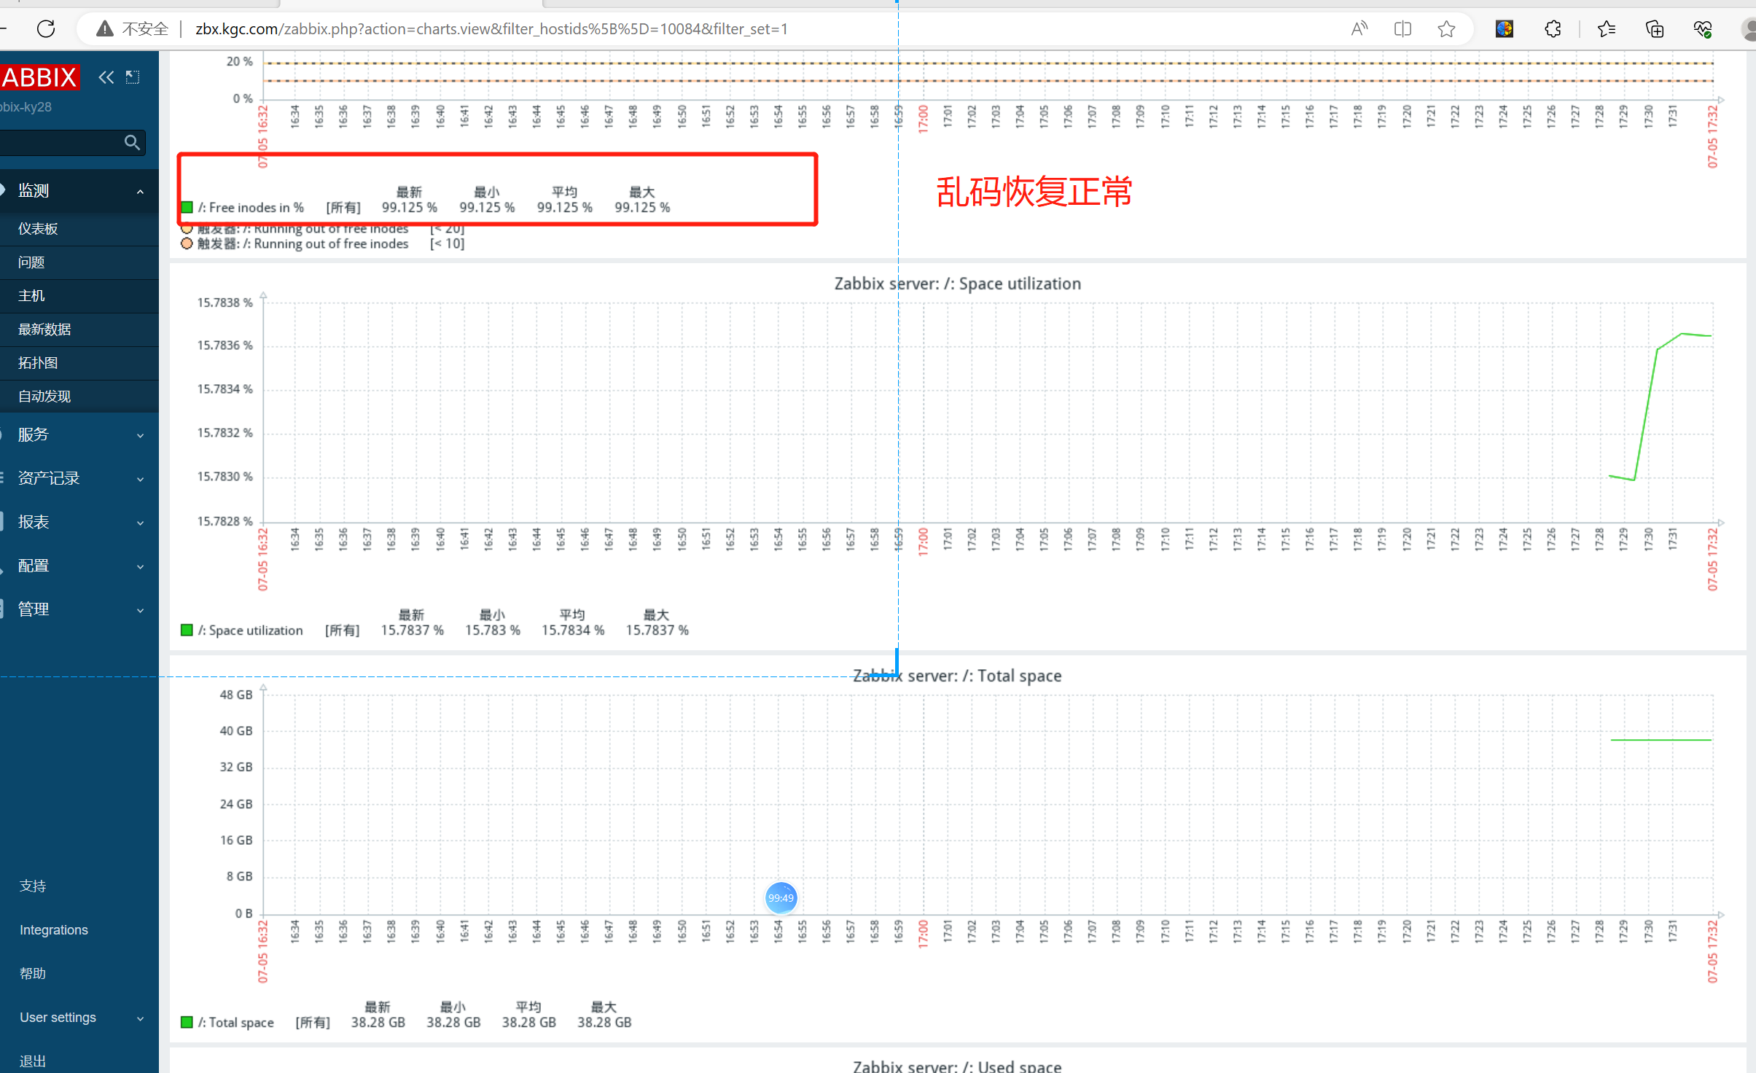This screenshot has height=1073, width=1756.
Task: Click the 15.7838 % y-axis label
Action: [225, 303]
